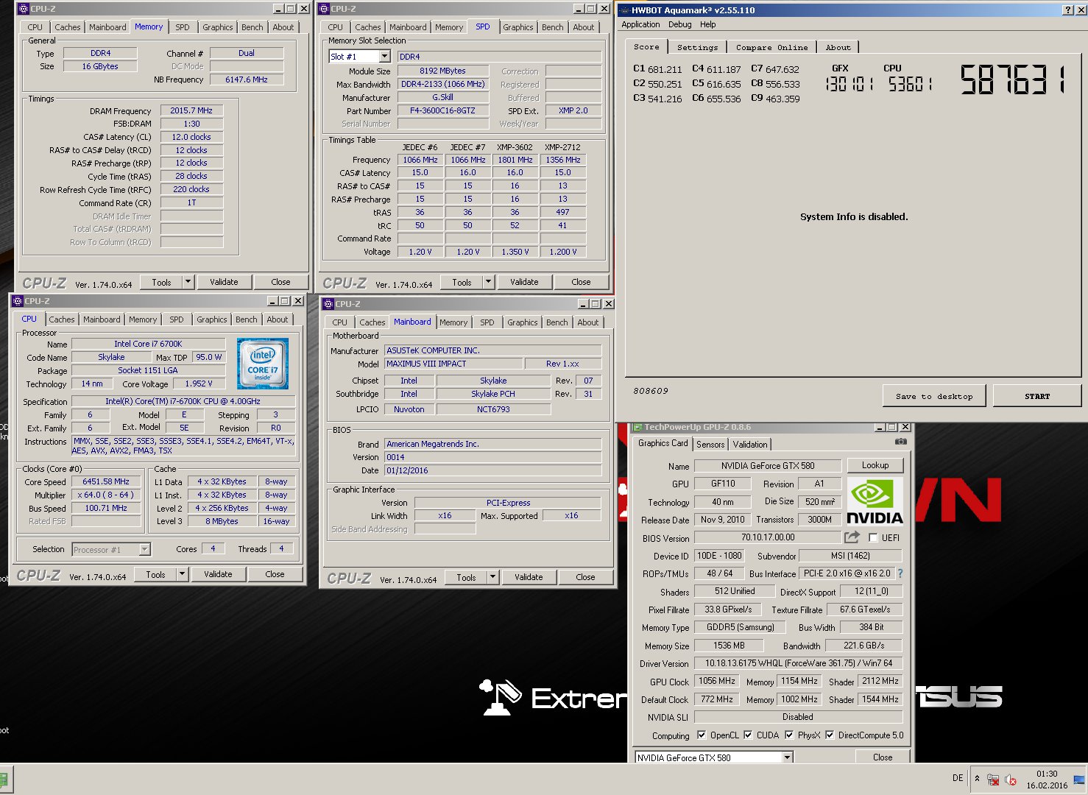Open the Debug menu in Aquamark

pyautogui.click(x=679, y=24)
